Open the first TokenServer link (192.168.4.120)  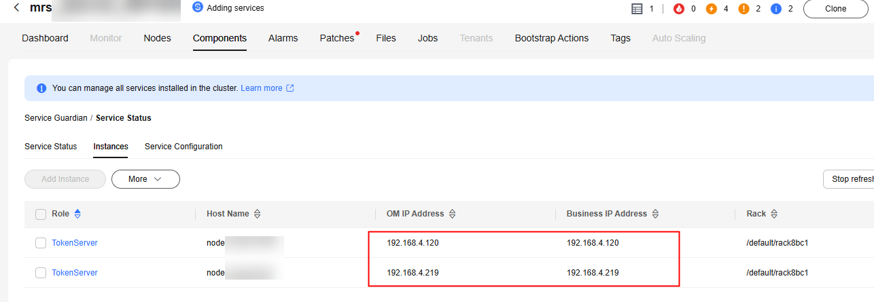click(75, 243)
